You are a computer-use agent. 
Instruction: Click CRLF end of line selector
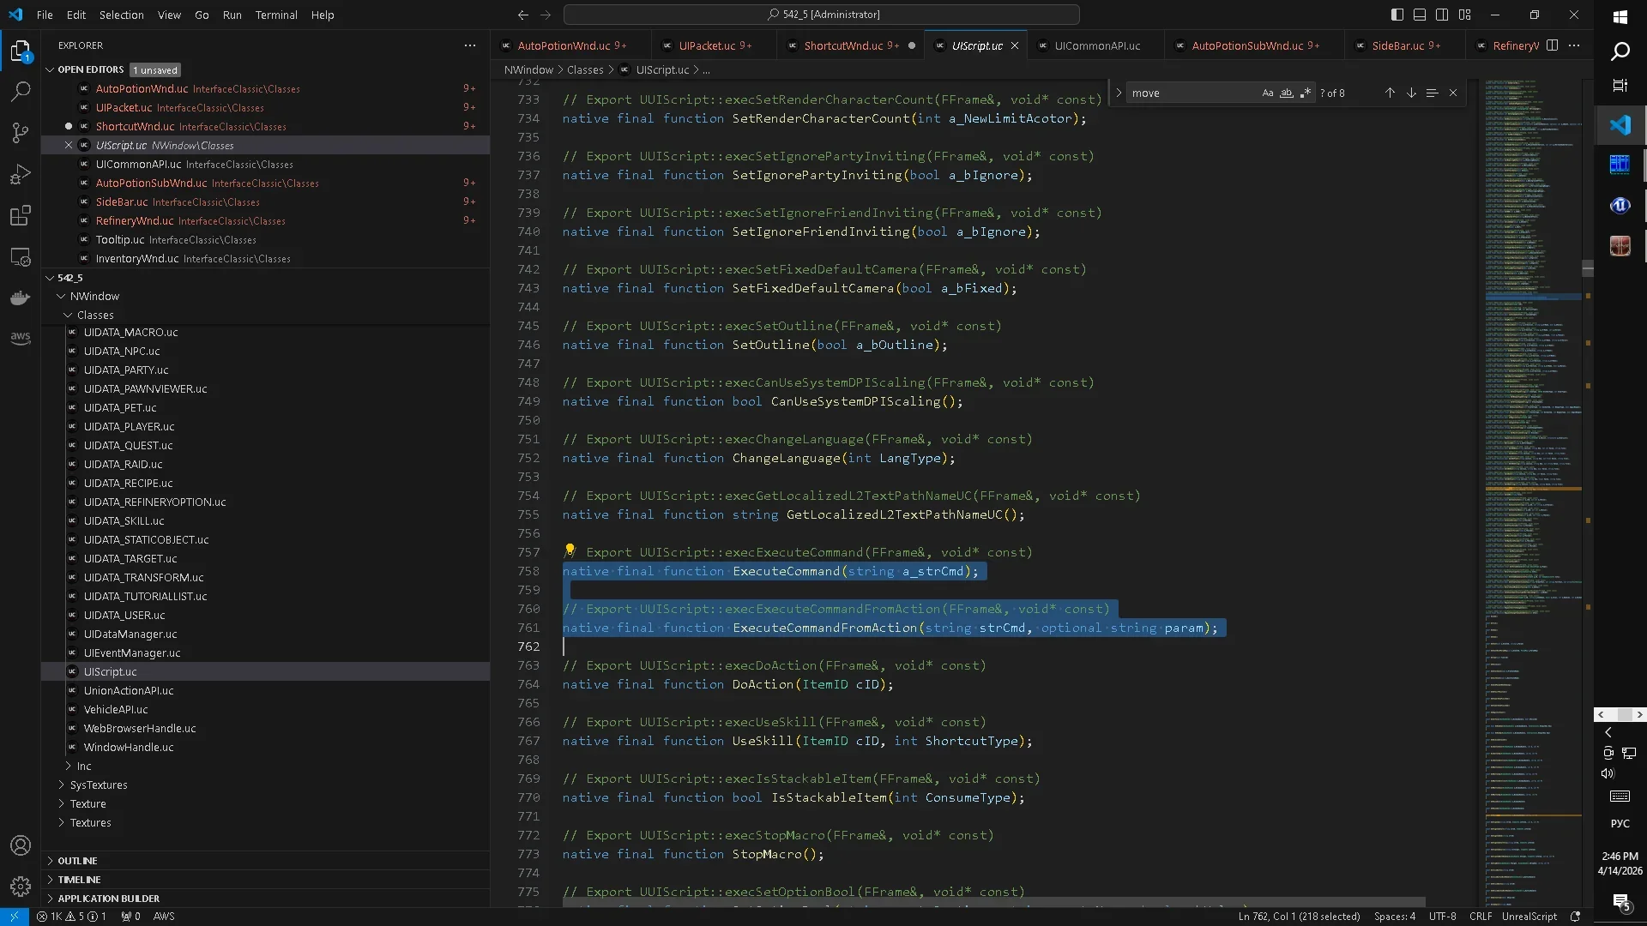(x=1481, y=917)
